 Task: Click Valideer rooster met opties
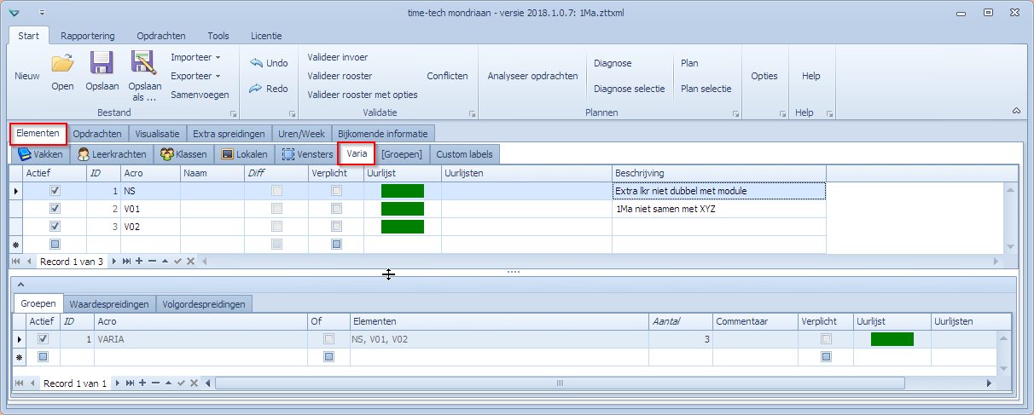363,95
